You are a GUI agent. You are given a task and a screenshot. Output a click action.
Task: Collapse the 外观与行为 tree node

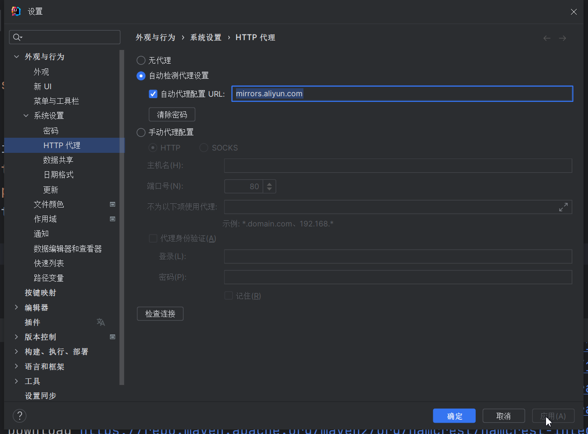pos(16,57)
